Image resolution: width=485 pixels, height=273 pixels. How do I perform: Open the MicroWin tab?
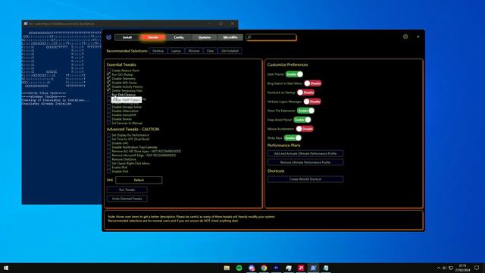tap(230, 37)
